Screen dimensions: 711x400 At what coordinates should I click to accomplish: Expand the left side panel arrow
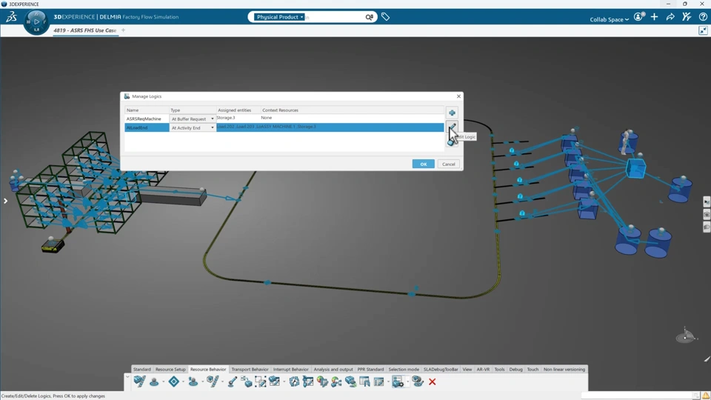coord(5,201)
